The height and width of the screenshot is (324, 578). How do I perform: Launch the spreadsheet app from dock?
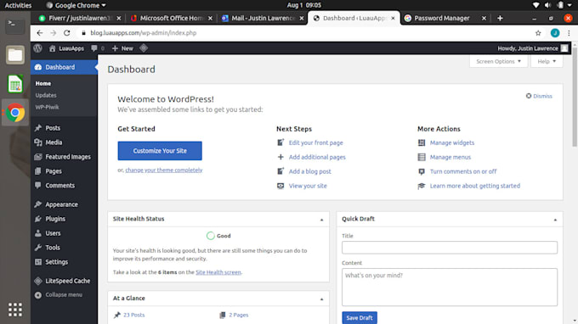click(x=15, y=84)
